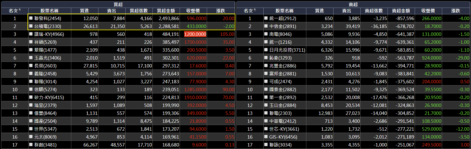This screenshot has width=471, height=149.
Task: Open stock 億豐(8464)
Action: (x=45, y=113)
